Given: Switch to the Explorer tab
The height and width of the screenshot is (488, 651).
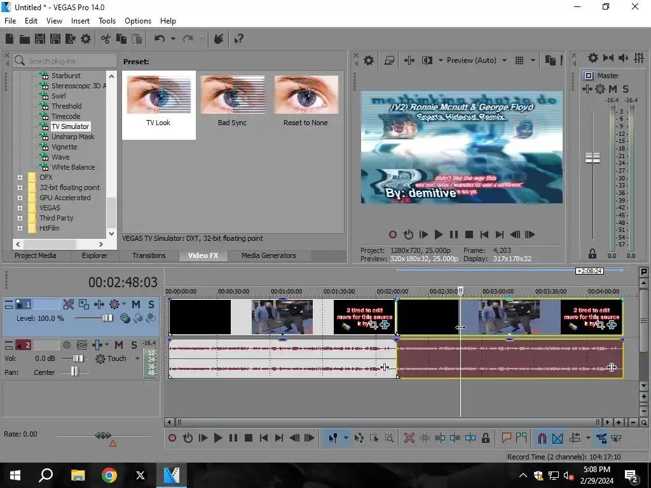Looking at the screenshot, I should pyautogui.click(x=95, y=255).
